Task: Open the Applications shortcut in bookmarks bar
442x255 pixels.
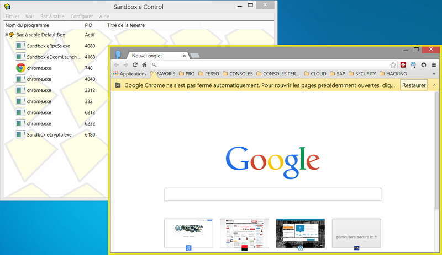Action: pyautogui.click(x=130, y=74)
